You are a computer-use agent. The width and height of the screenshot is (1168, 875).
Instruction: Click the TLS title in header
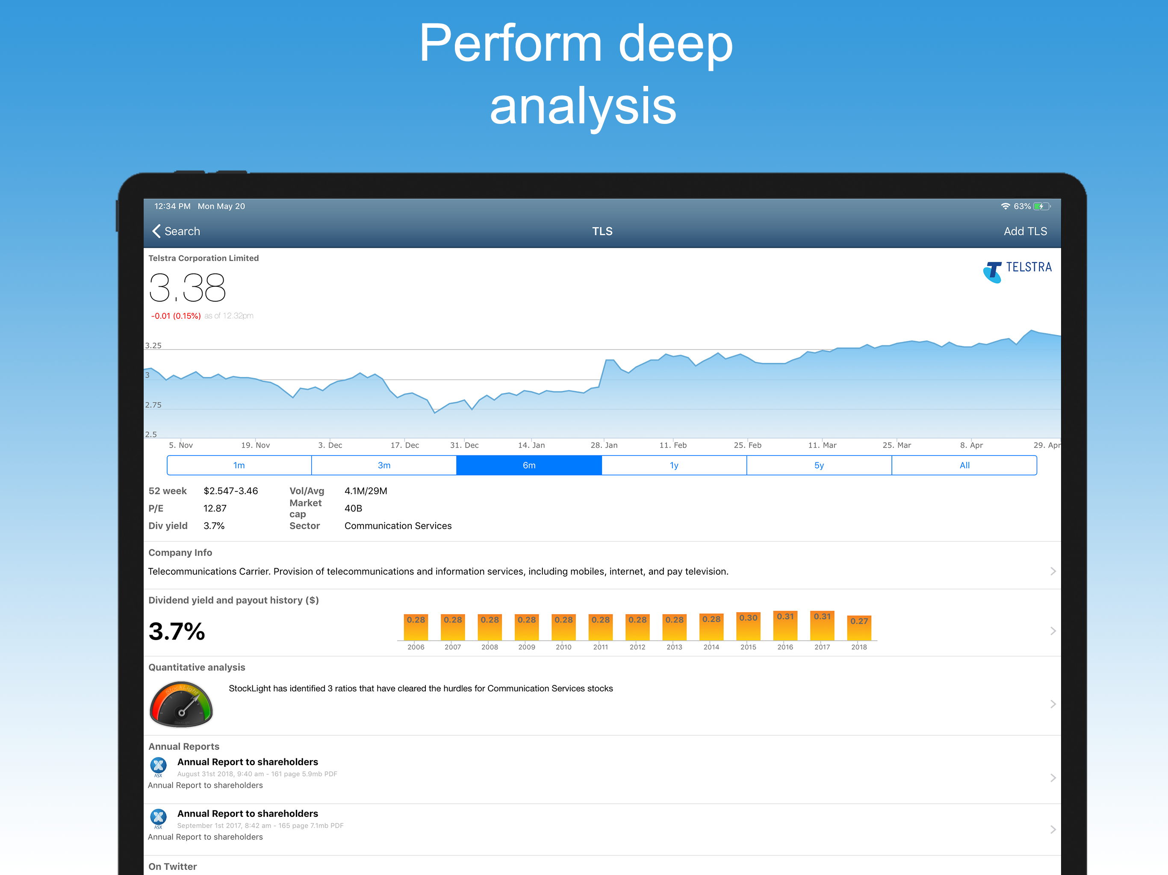click(602, 231)
